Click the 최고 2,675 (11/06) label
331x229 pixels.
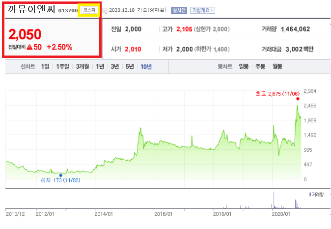tap(277, 94)
